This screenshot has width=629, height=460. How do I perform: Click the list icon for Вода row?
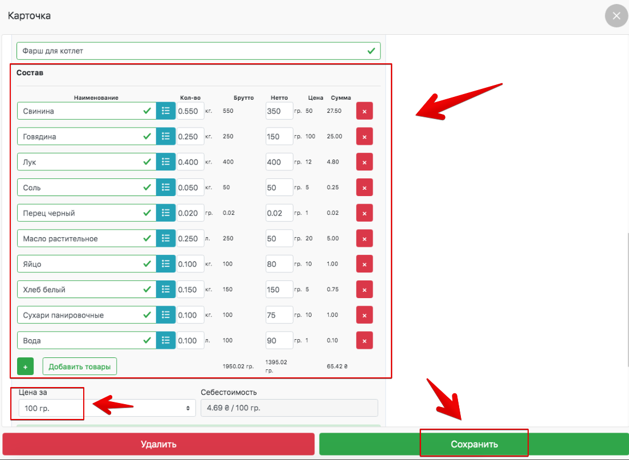pyautogui.click(x=166, y=340)
